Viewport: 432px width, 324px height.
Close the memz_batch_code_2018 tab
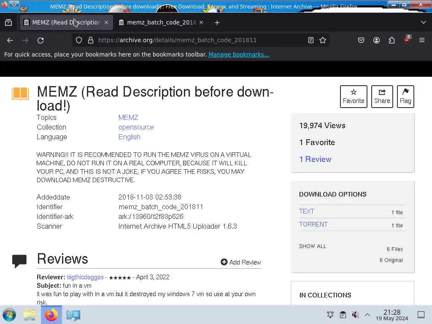coord(201,22)
